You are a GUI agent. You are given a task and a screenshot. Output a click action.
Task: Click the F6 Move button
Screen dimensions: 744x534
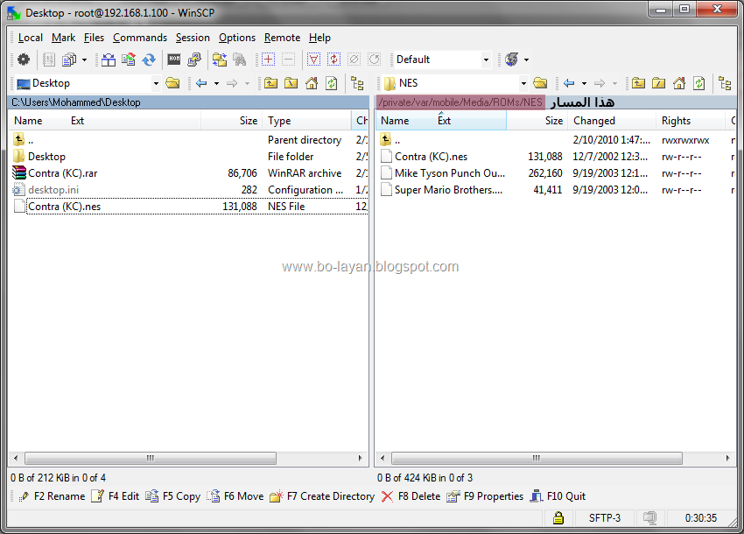235,496
